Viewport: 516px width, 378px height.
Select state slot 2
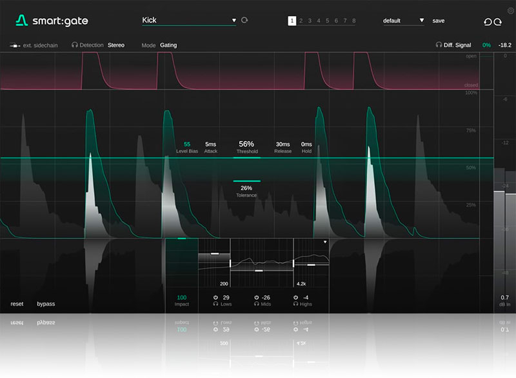[x=301, y=21]
